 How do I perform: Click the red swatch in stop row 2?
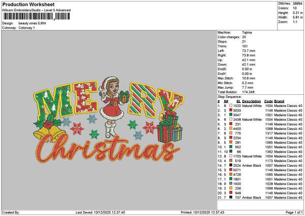coord(231,110)
